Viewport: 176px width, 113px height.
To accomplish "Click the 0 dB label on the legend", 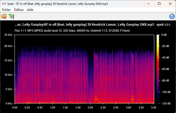I will tap(164, 35).
